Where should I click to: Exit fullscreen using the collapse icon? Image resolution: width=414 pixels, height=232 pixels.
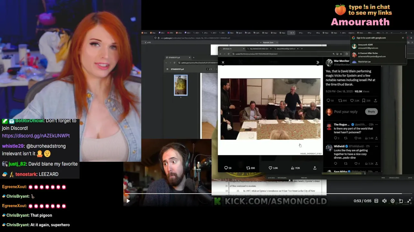pyautogui.click(x=409, y=201)
